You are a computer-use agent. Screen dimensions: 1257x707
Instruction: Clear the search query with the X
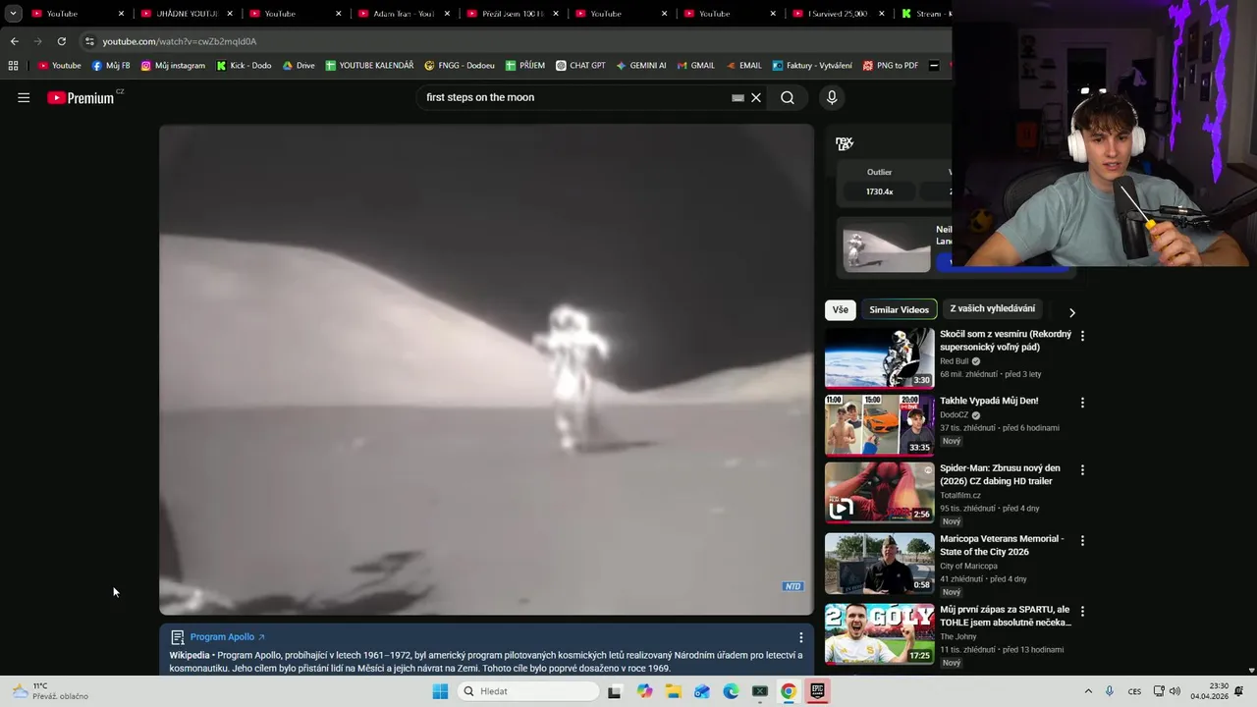[756, 98]
